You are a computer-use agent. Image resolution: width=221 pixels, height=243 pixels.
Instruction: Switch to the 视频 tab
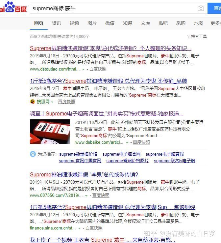pos(74,23)
